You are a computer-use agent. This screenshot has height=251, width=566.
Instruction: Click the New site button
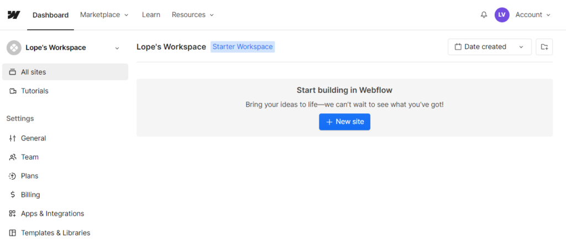coord(344,122)
